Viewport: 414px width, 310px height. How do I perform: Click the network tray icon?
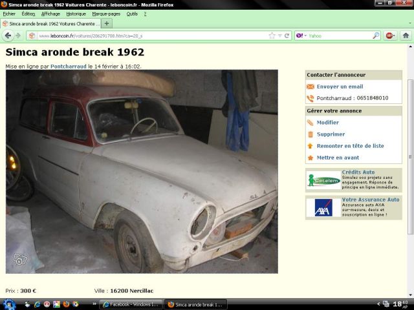386,304
